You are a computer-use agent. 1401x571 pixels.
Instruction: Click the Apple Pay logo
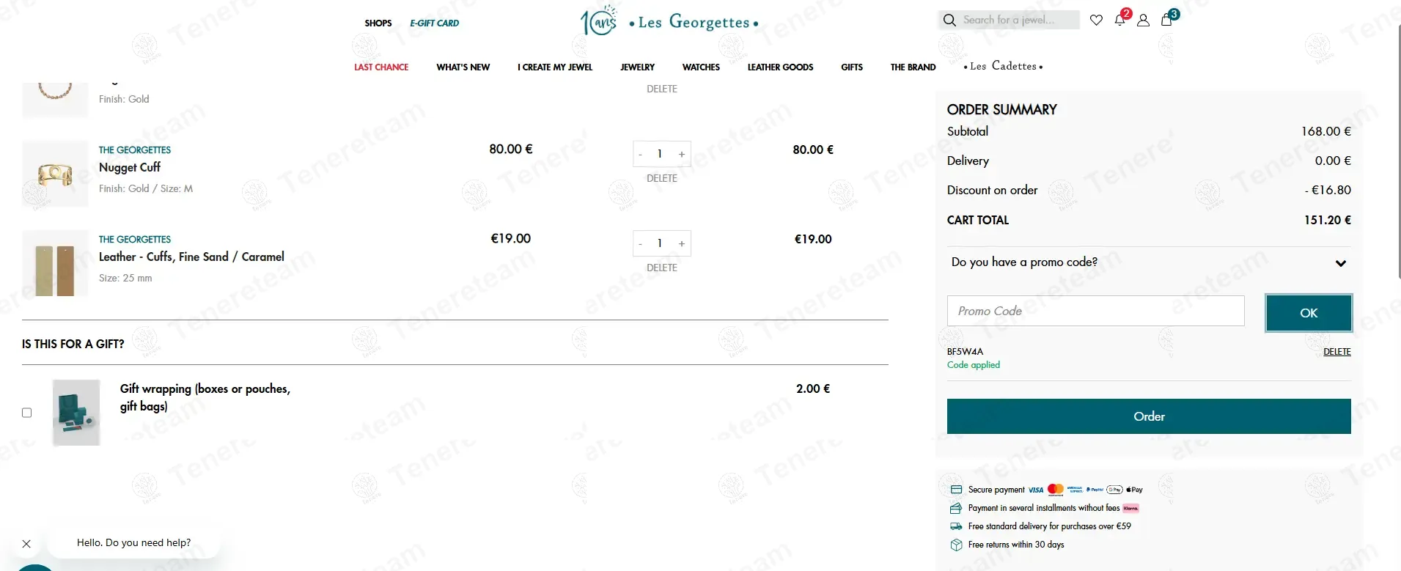pos(1134,490)
